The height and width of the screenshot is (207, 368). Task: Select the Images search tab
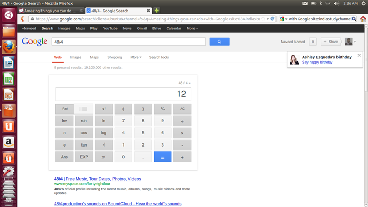click(x=76, y=57)
